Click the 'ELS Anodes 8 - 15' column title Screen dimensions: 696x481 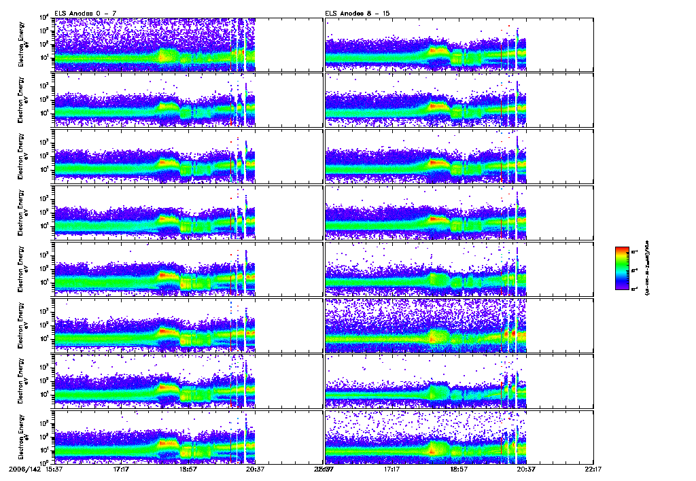tap(358, 14)
